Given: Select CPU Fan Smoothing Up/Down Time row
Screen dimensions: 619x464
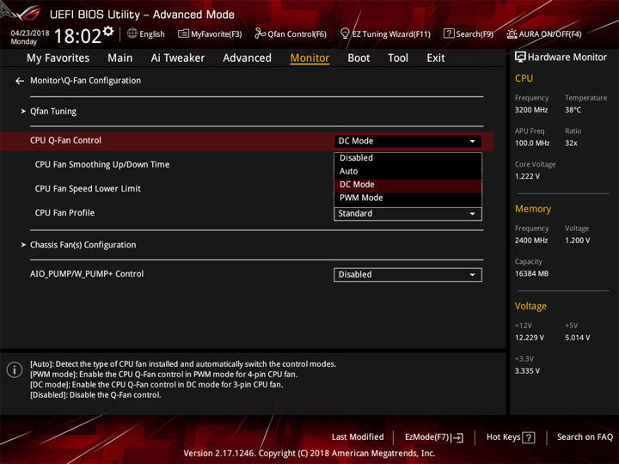Looking at the screenshot, I should [x=102, y=164].
